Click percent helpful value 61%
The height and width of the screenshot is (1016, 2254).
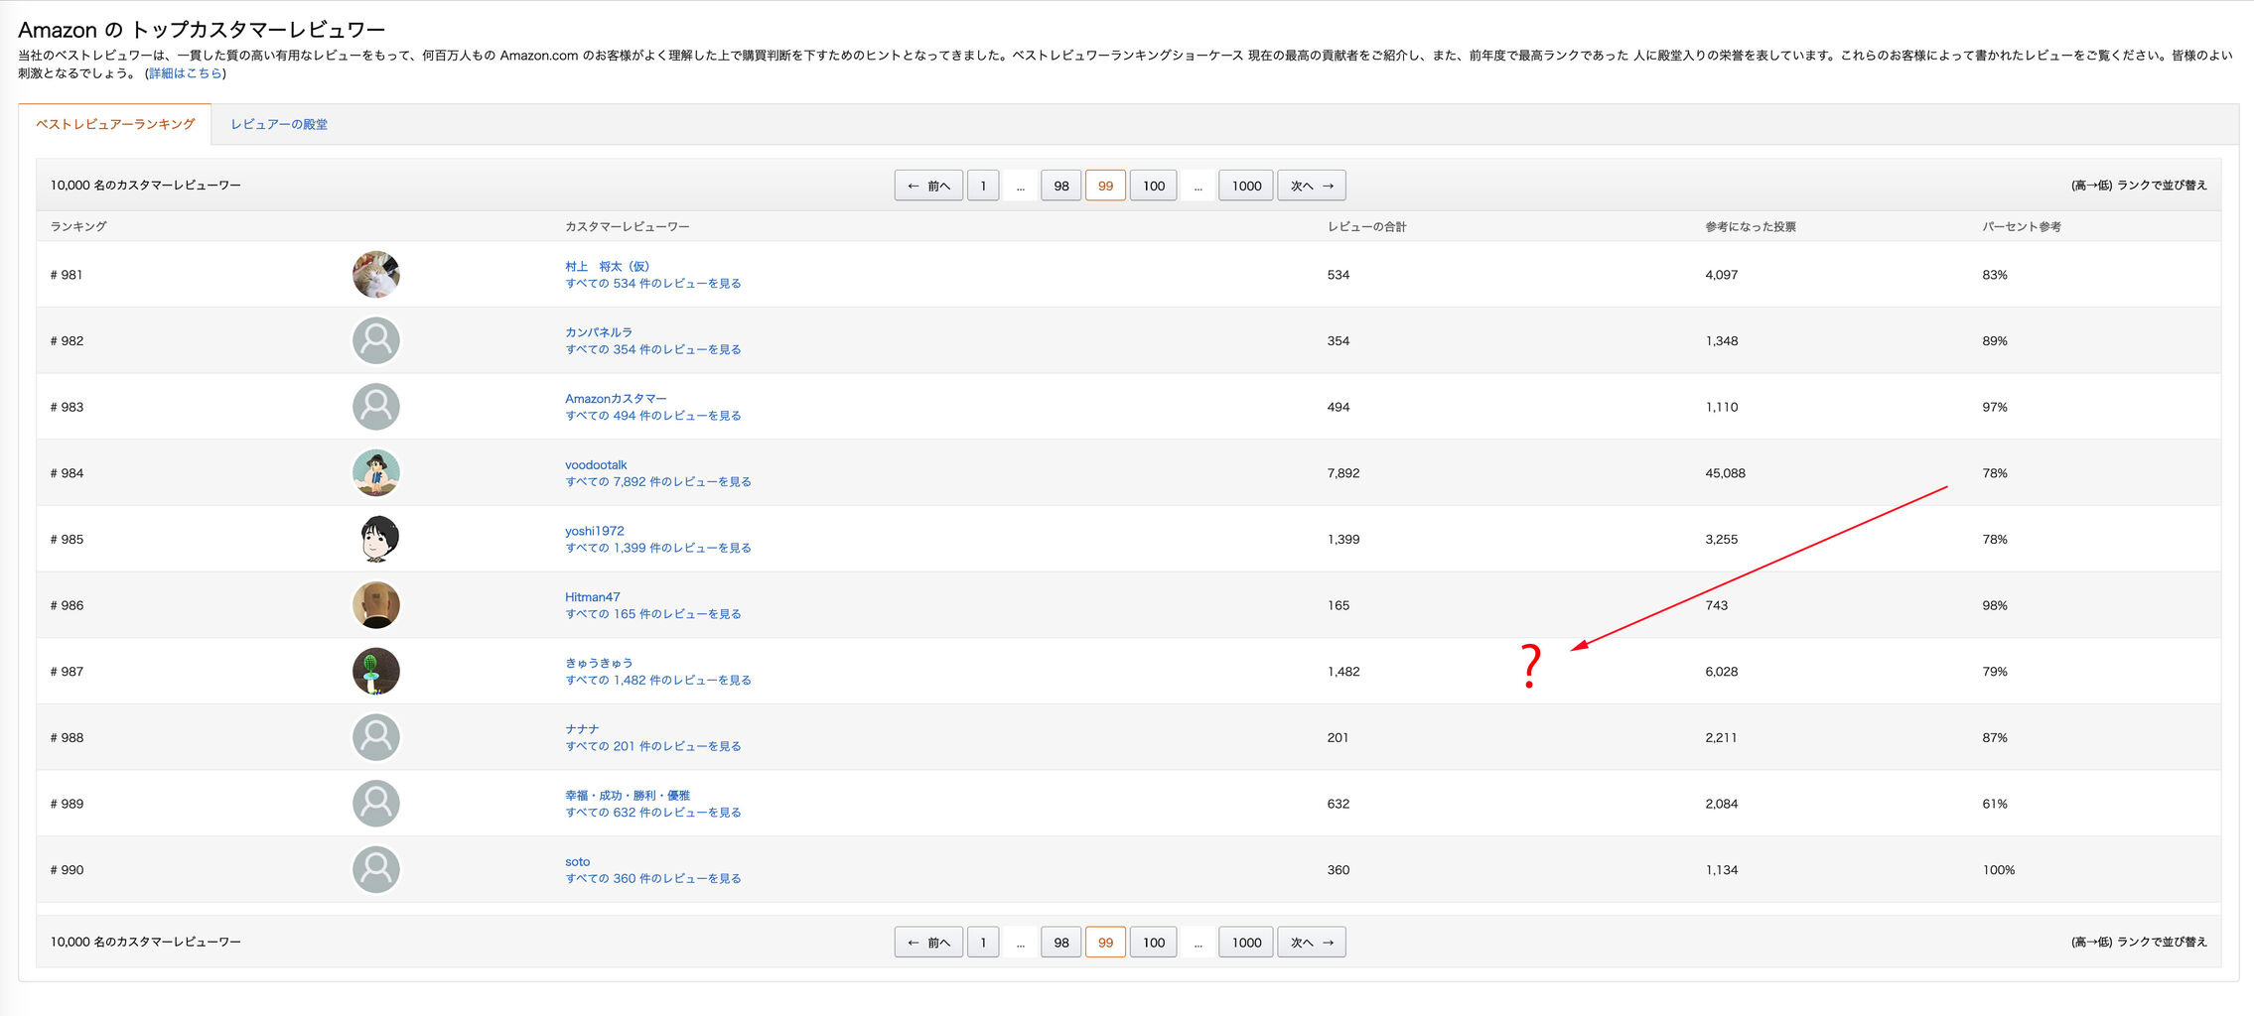1995,804
